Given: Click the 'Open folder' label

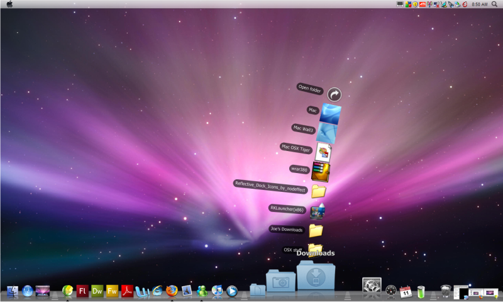Looking at the screenshot, I should tap(309, 88).
